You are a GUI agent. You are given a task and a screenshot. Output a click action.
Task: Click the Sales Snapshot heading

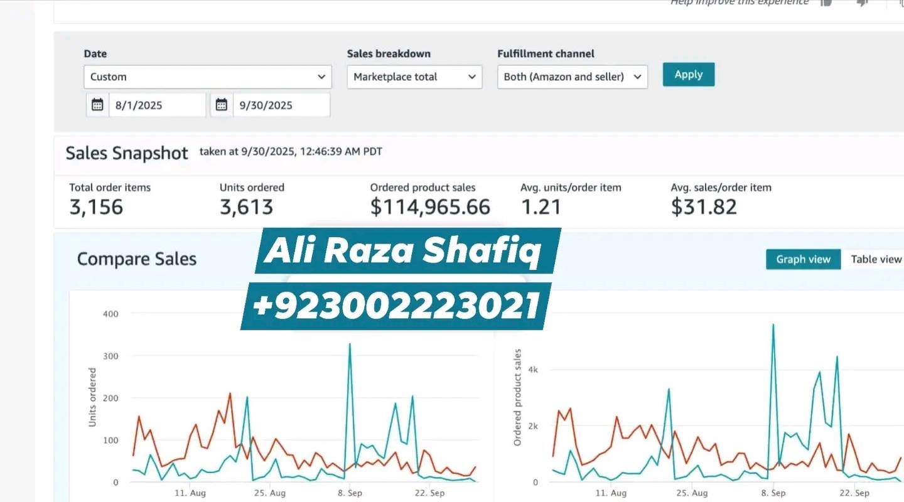[127, 153]
